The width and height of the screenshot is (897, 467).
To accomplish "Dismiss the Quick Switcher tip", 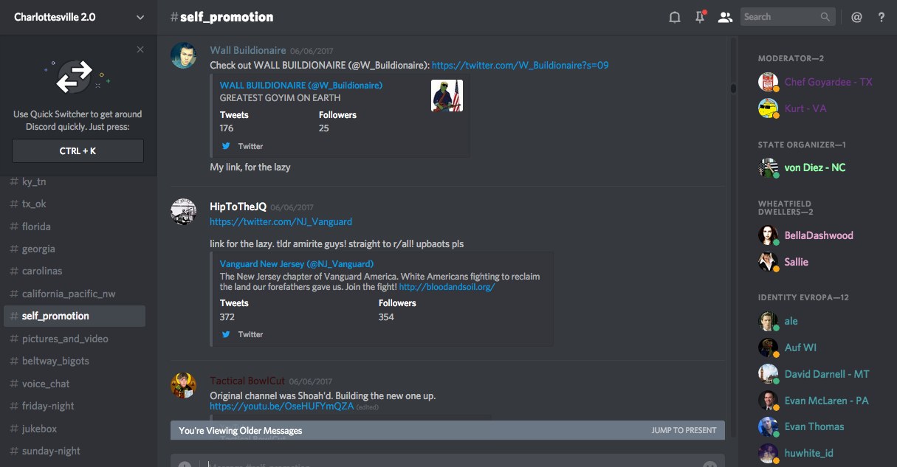I will coord(140,49).
